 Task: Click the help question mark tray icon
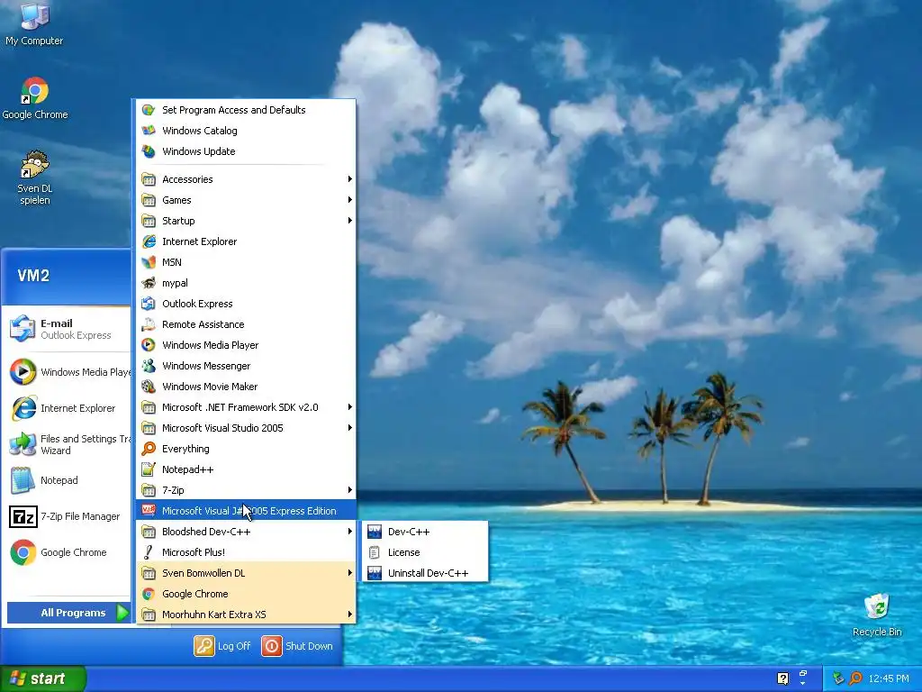(782, 678)
